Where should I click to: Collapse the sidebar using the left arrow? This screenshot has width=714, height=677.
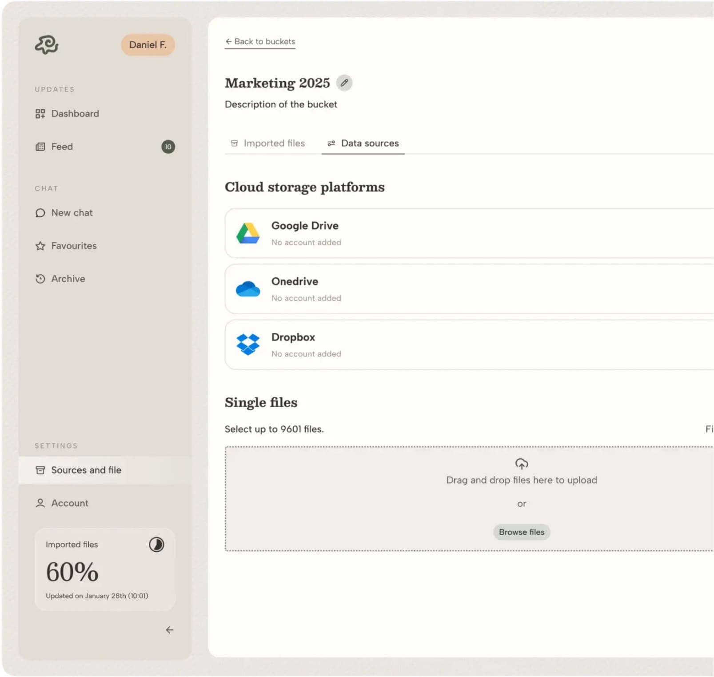click(x=169, y=630)
